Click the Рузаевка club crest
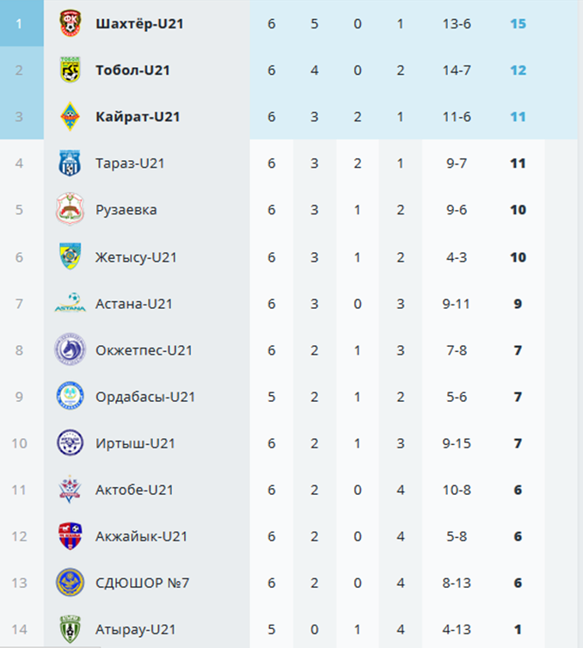 (x=70, y=209)
